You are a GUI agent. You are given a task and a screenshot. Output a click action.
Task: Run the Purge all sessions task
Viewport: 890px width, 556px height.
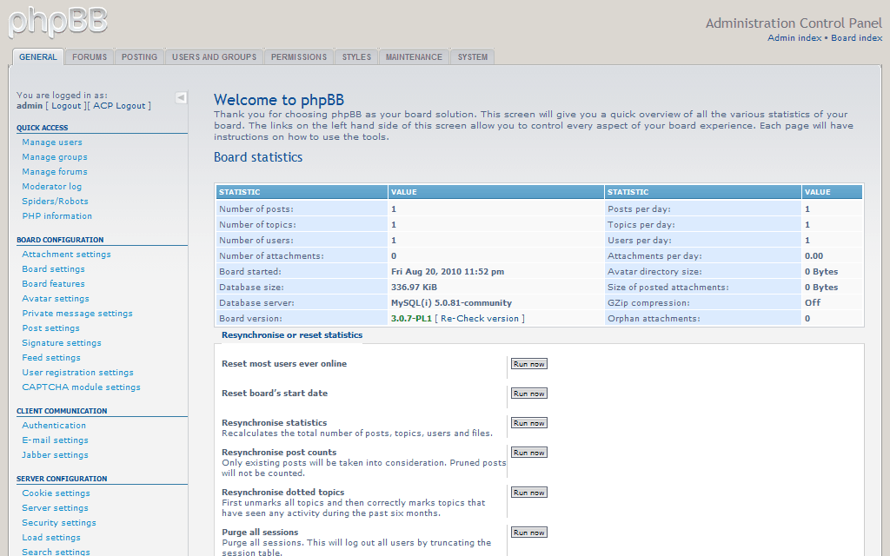528,532
